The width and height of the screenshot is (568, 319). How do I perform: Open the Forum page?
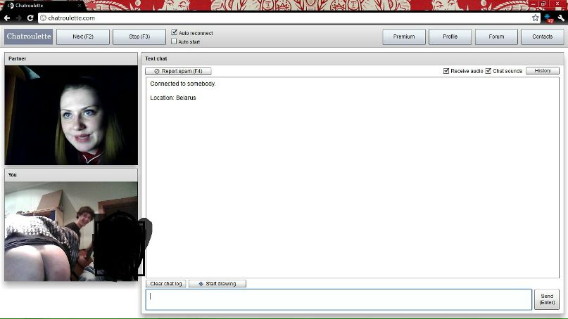[x=496, y=37]
